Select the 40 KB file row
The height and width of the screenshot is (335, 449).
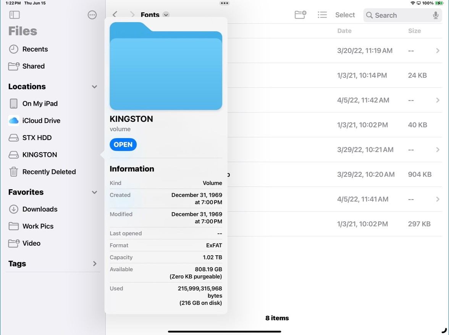(335, 125)
